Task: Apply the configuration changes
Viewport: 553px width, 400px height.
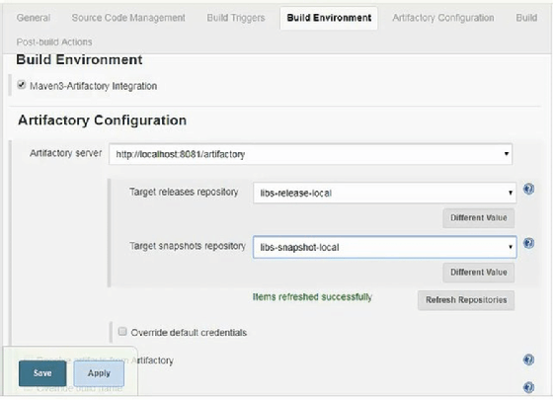Action: pos(99,373)
